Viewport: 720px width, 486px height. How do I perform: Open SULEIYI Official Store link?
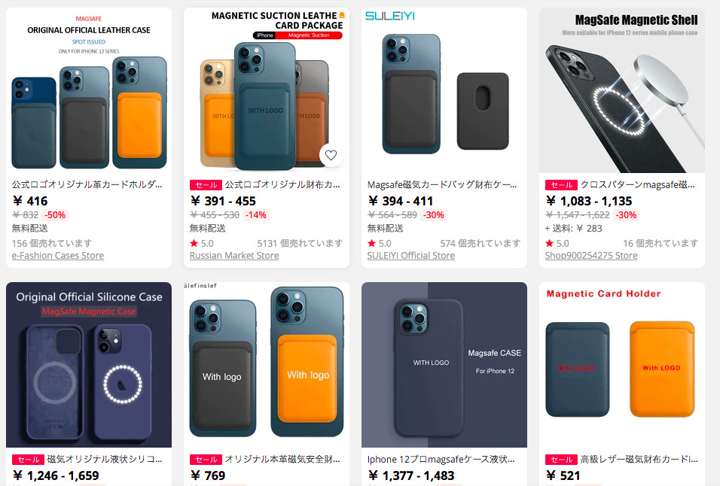tap(411, 256)
